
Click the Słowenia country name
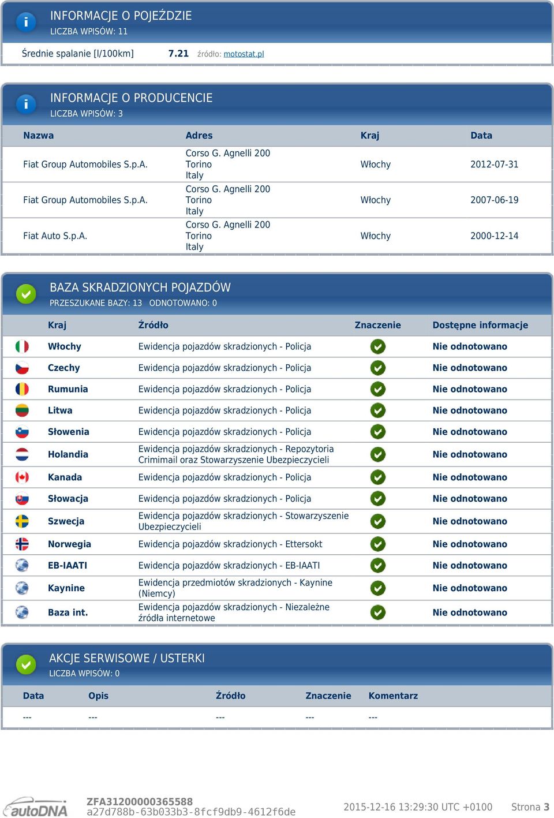[69, 432]
